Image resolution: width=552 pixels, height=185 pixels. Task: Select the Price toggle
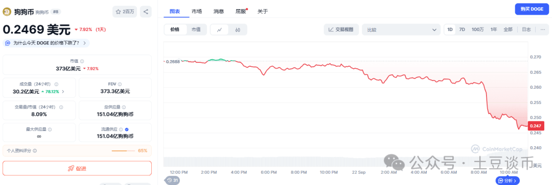click(175, 30)
